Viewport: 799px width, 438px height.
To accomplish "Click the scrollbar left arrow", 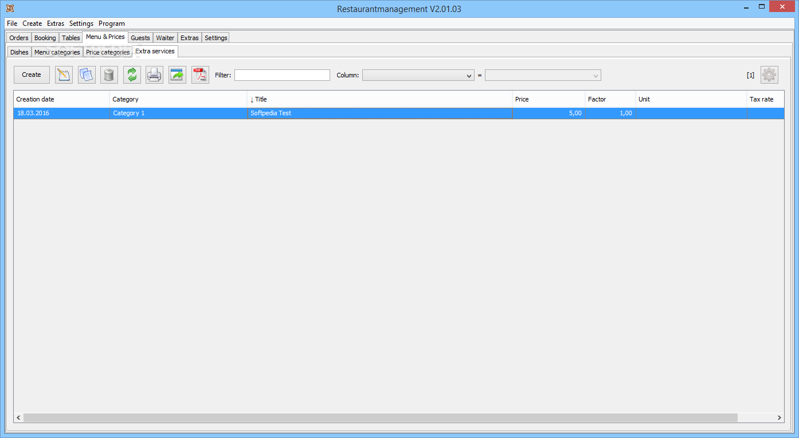I will (x=18, y=418).
